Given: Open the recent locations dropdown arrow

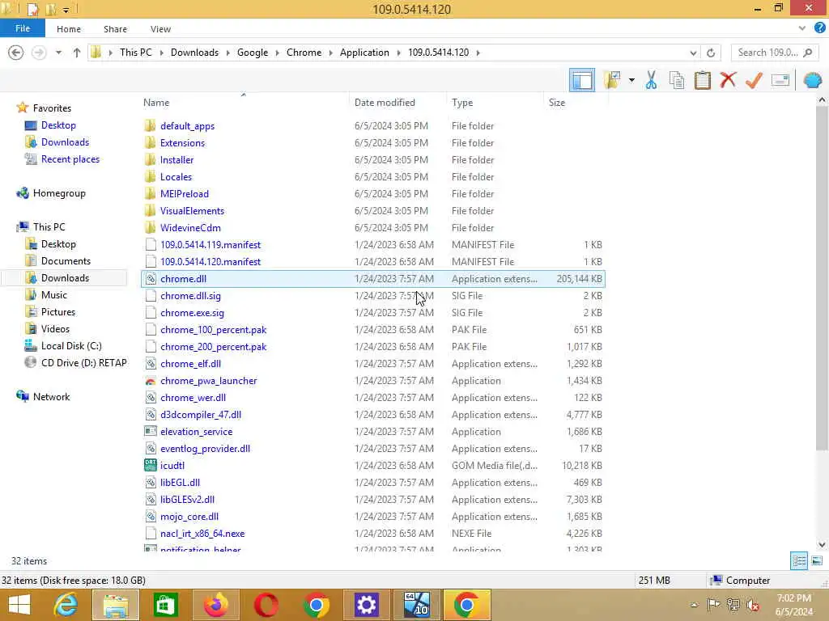Looking at the screenshot, I should [x=58, y=53].
